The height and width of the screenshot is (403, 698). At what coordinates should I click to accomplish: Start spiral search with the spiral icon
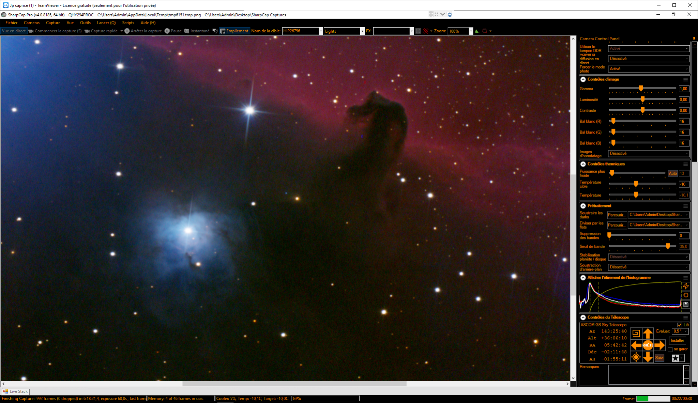[x=636, y=333]
